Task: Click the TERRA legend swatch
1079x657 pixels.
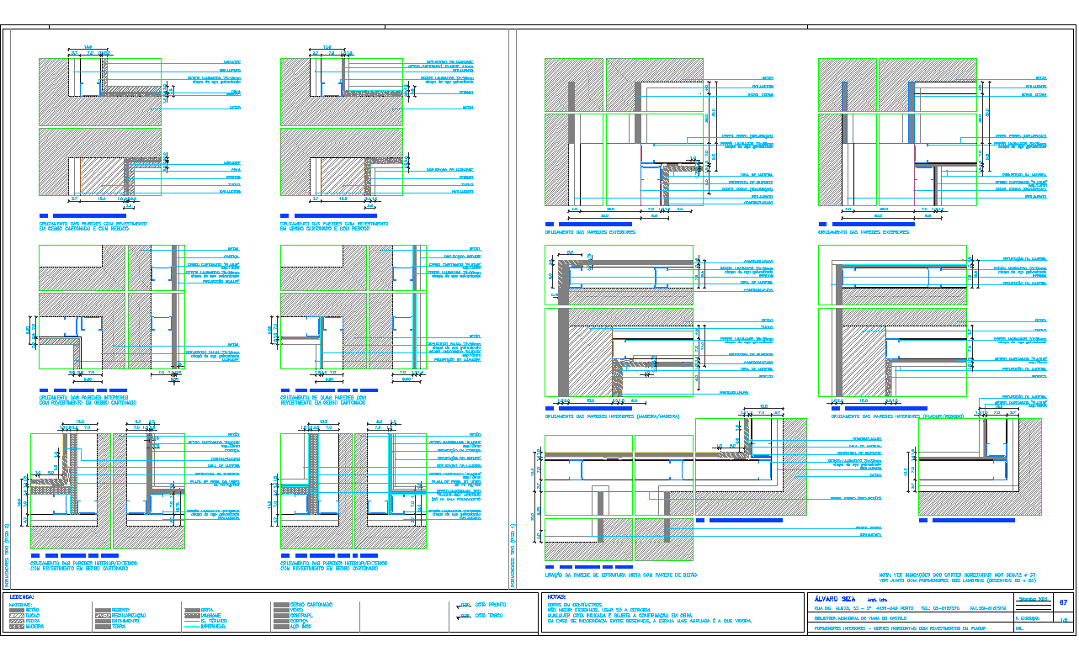Action: point(102,627)
